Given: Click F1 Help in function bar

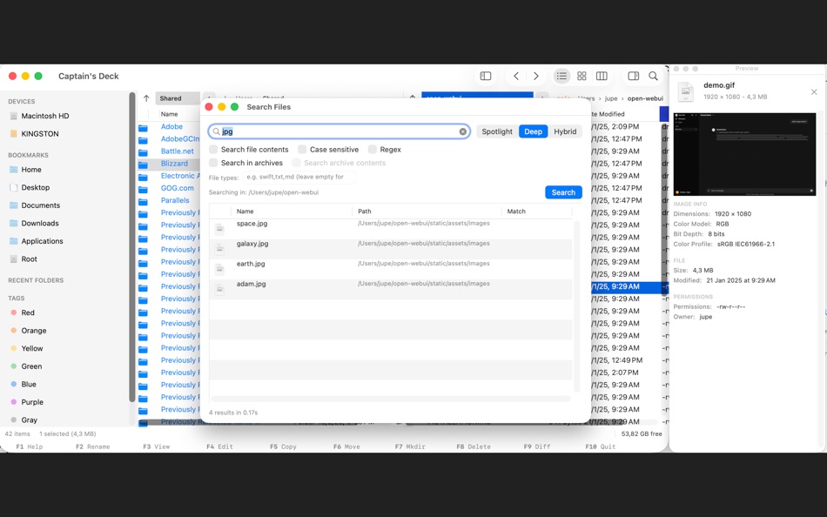Looking at the screenshot, I should [x=29, y=446].
